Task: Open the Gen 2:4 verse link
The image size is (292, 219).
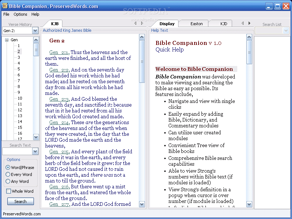Action: (x=59, y=122)
